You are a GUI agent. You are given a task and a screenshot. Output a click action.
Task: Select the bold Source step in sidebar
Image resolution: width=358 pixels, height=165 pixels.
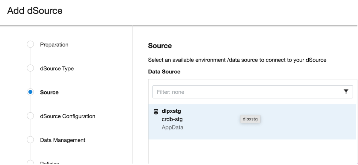pyautogui.click(x=49, y=93)
